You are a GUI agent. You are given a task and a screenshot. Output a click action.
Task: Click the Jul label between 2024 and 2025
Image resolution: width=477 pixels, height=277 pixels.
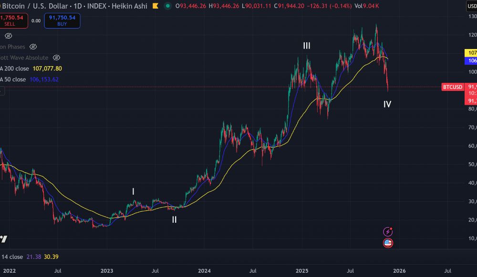253,271
